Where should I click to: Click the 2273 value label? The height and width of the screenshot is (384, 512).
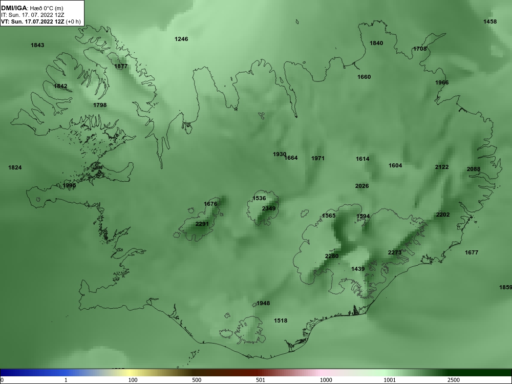click(x=395, y=252)
